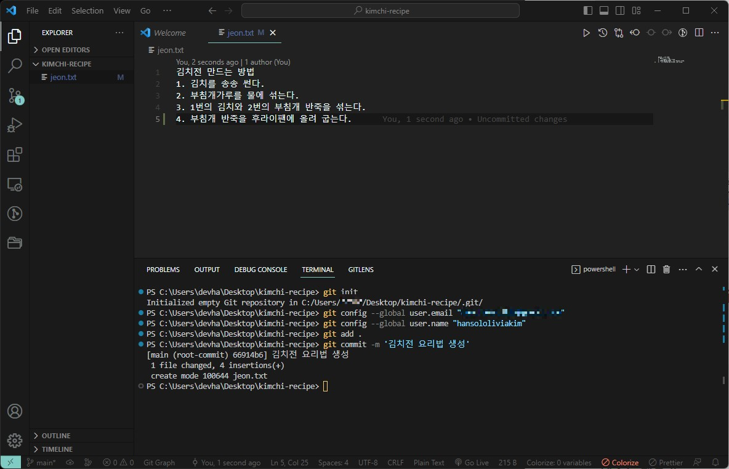
Task: Open the Search view in activity bar
Action: click(14, 65)
